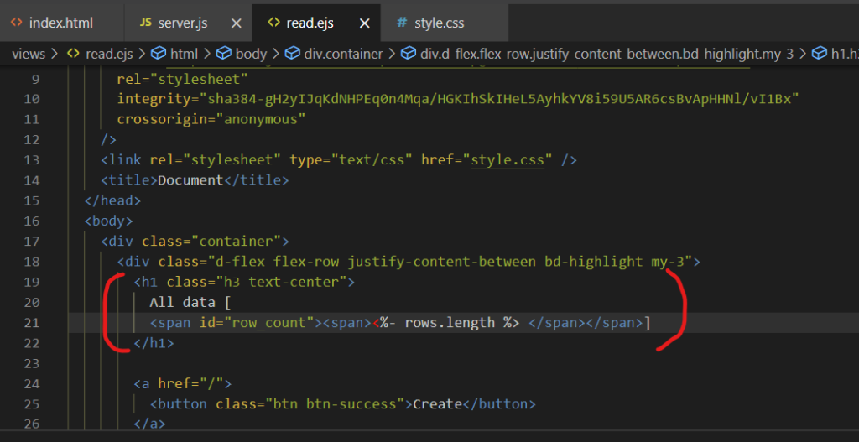The height and width of the screenshot is (442, 859).
Task: Click "rows.length" in the EJS tag
Action: pos(450,323)
